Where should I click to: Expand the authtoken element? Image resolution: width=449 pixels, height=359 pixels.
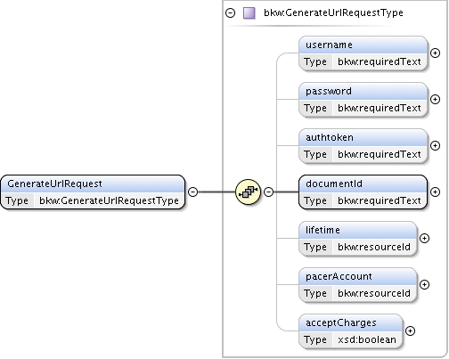pos(435,145)
